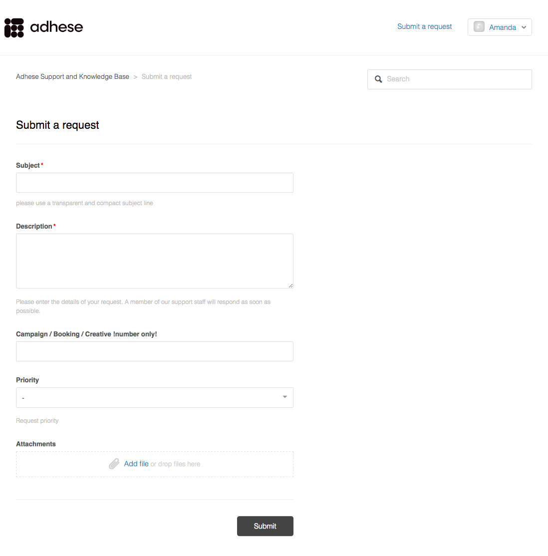Open the Priority dropdown arrow
548x556 pixels.
point(284,397)
